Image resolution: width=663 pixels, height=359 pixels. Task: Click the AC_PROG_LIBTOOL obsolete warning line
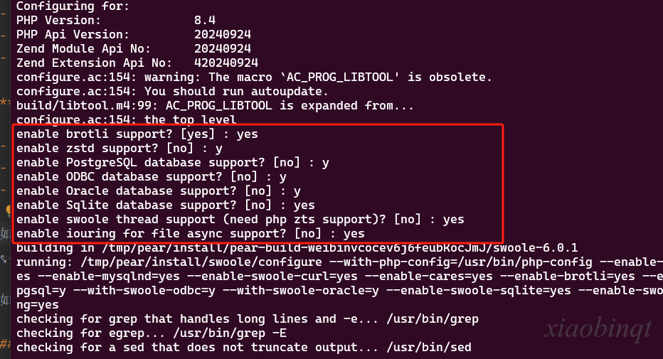point(254,77)
